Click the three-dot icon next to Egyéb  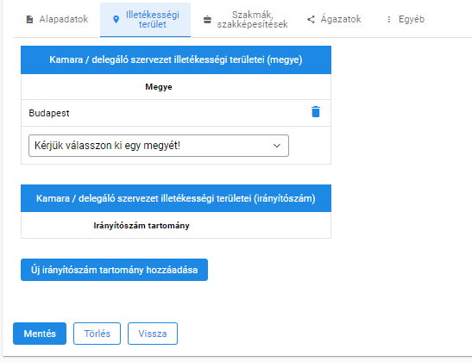(389, 20)
